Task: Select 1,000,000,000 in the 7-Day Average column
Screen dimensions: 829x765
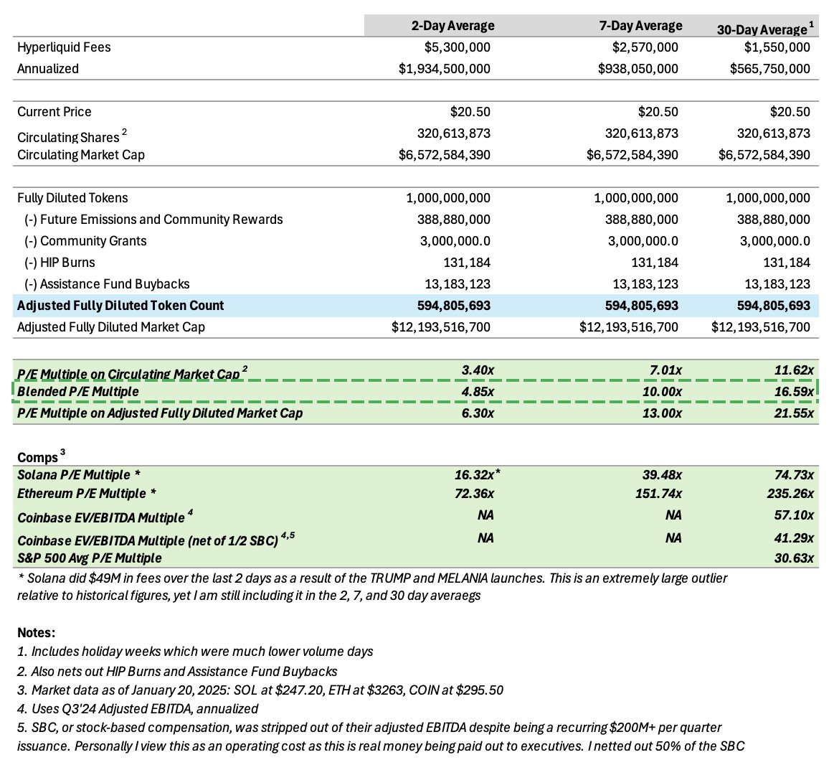Action: (636, 198)
